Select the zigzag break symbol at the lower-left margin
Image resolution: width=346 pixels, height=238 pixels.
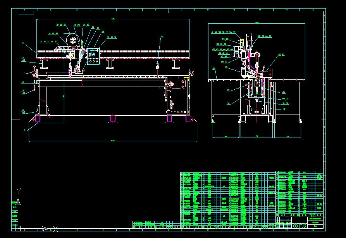coord(18,190)
